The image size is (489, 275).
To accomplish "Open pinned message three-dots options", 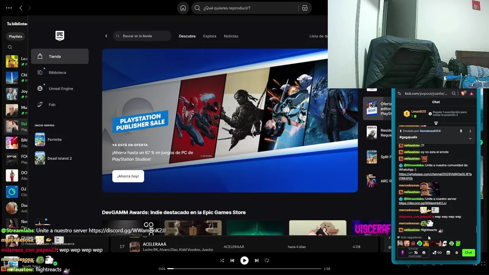I will (x=470, y=131).
